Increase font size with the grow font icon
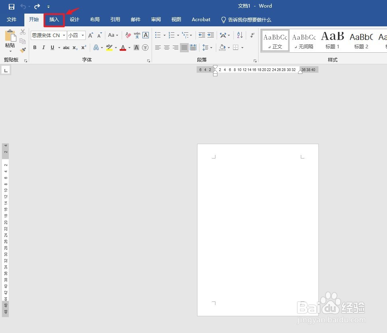 point(91,35)
